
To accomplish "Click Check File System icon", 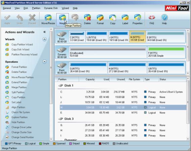I will 7,112.
